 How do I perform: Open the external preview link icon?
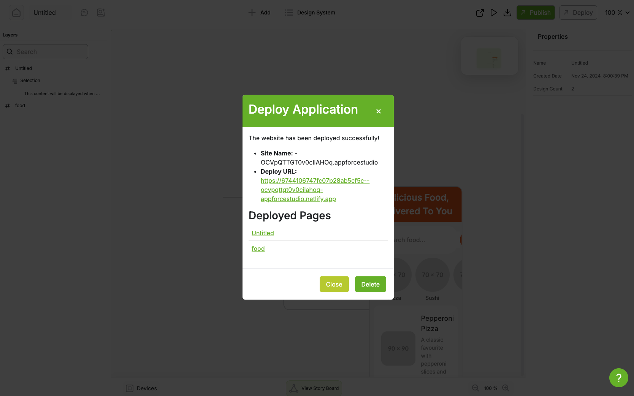[x=480, y=12]
